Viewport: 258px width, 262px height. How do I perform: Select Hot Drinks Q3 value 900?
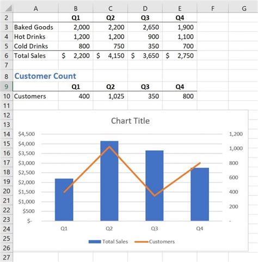[x=145, y=36]
